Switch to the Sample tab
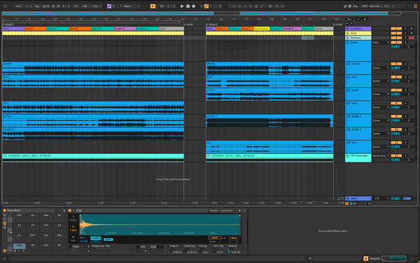The image size is (420, 263). (x=213, y=211)
